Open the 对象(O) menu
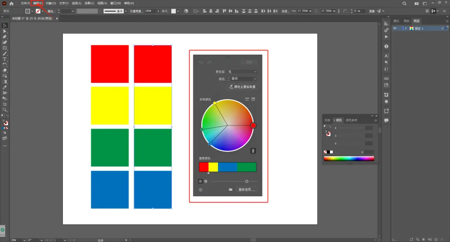The width and height of the screenshot is (450, 242). 51,3
